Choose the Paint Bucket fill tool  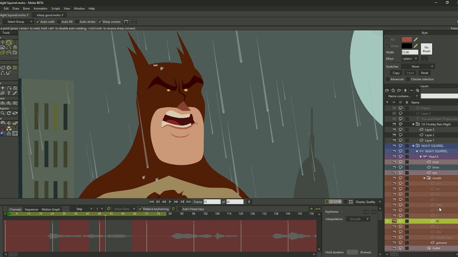click(x=9, y=67)
